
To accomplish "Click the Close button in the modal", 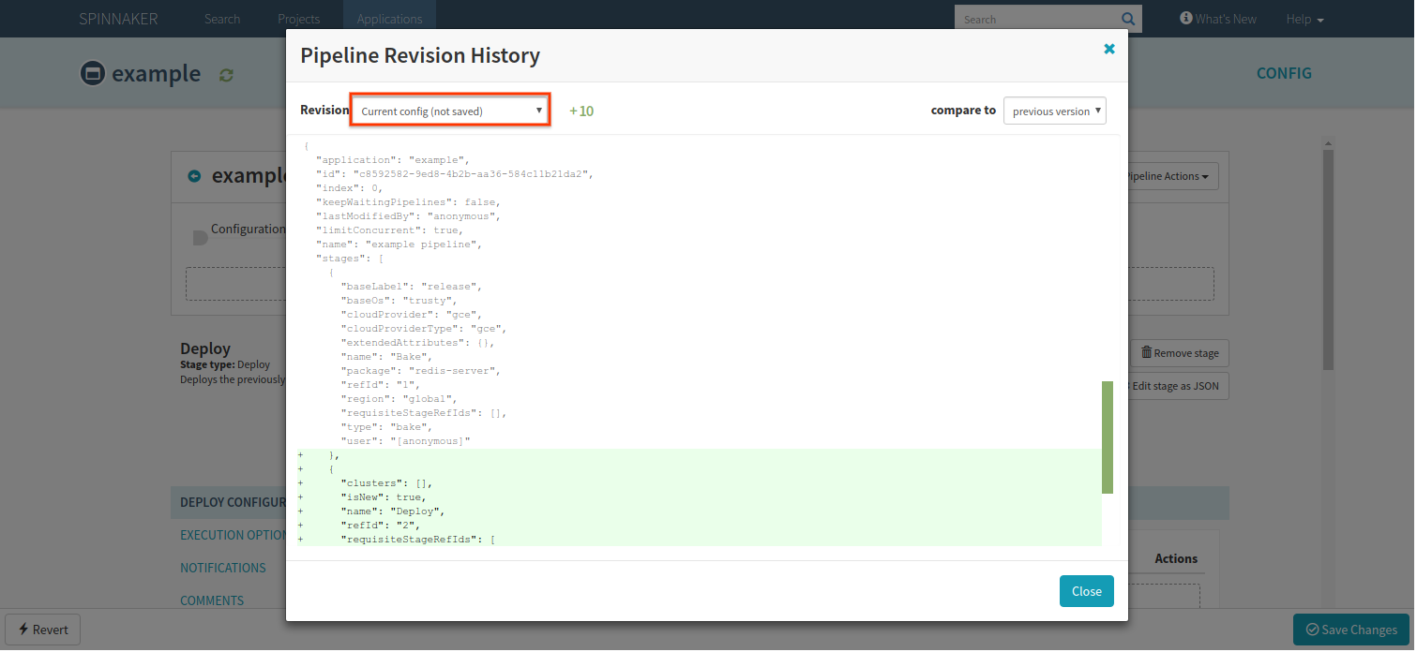I will (1086, 591).
